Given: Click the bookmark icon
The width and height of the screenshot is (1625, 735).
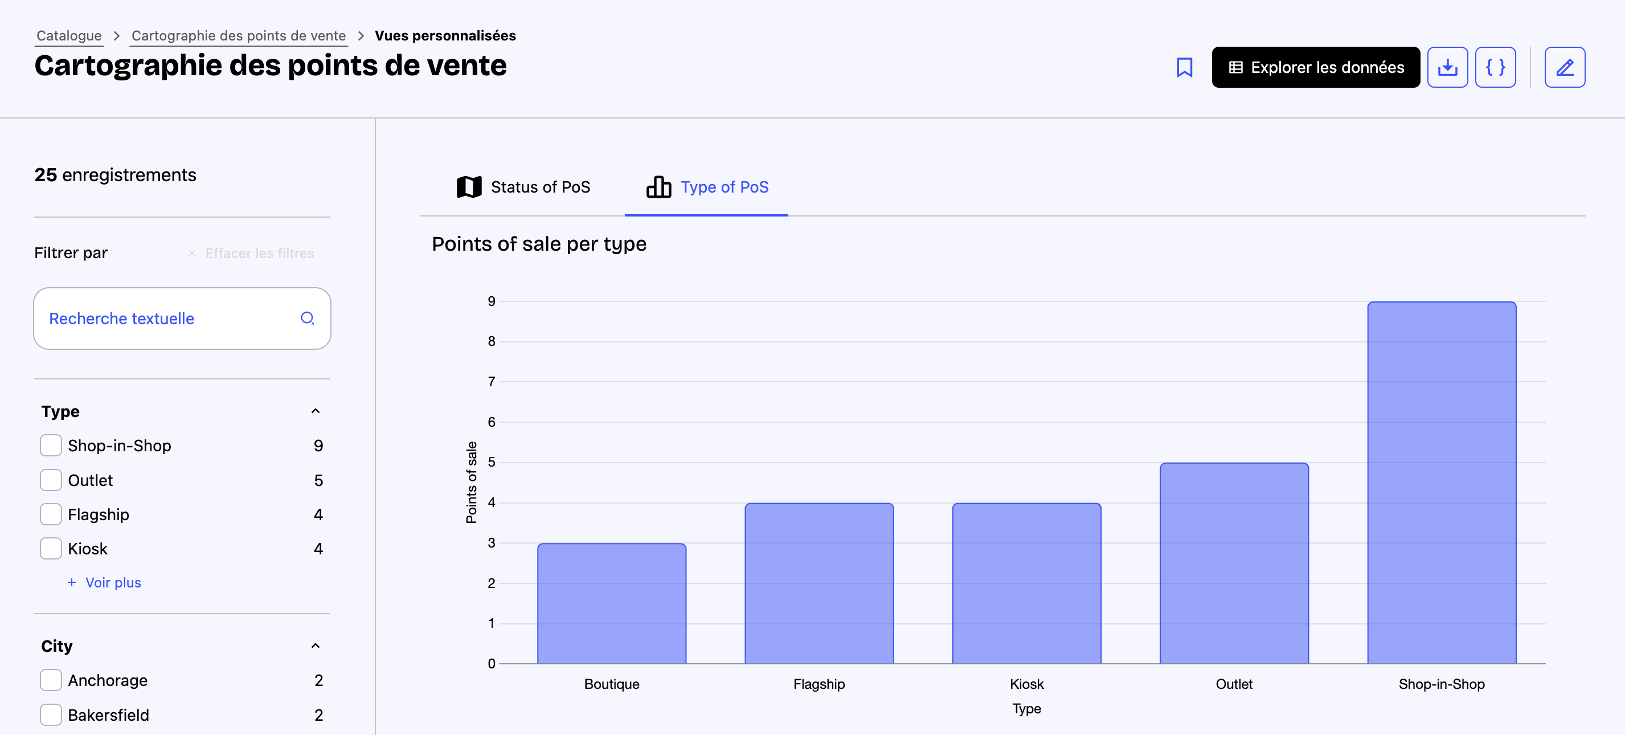Looking at the screenshot, I should pyautogui.click(x=1184, y=67).
